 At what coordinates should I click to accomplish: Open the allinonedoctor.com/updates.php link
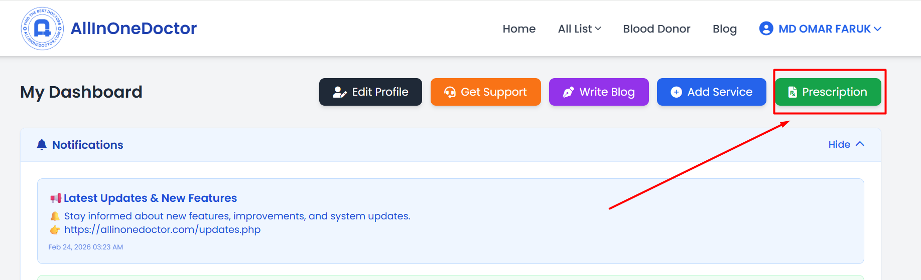(x=162, y=229)
